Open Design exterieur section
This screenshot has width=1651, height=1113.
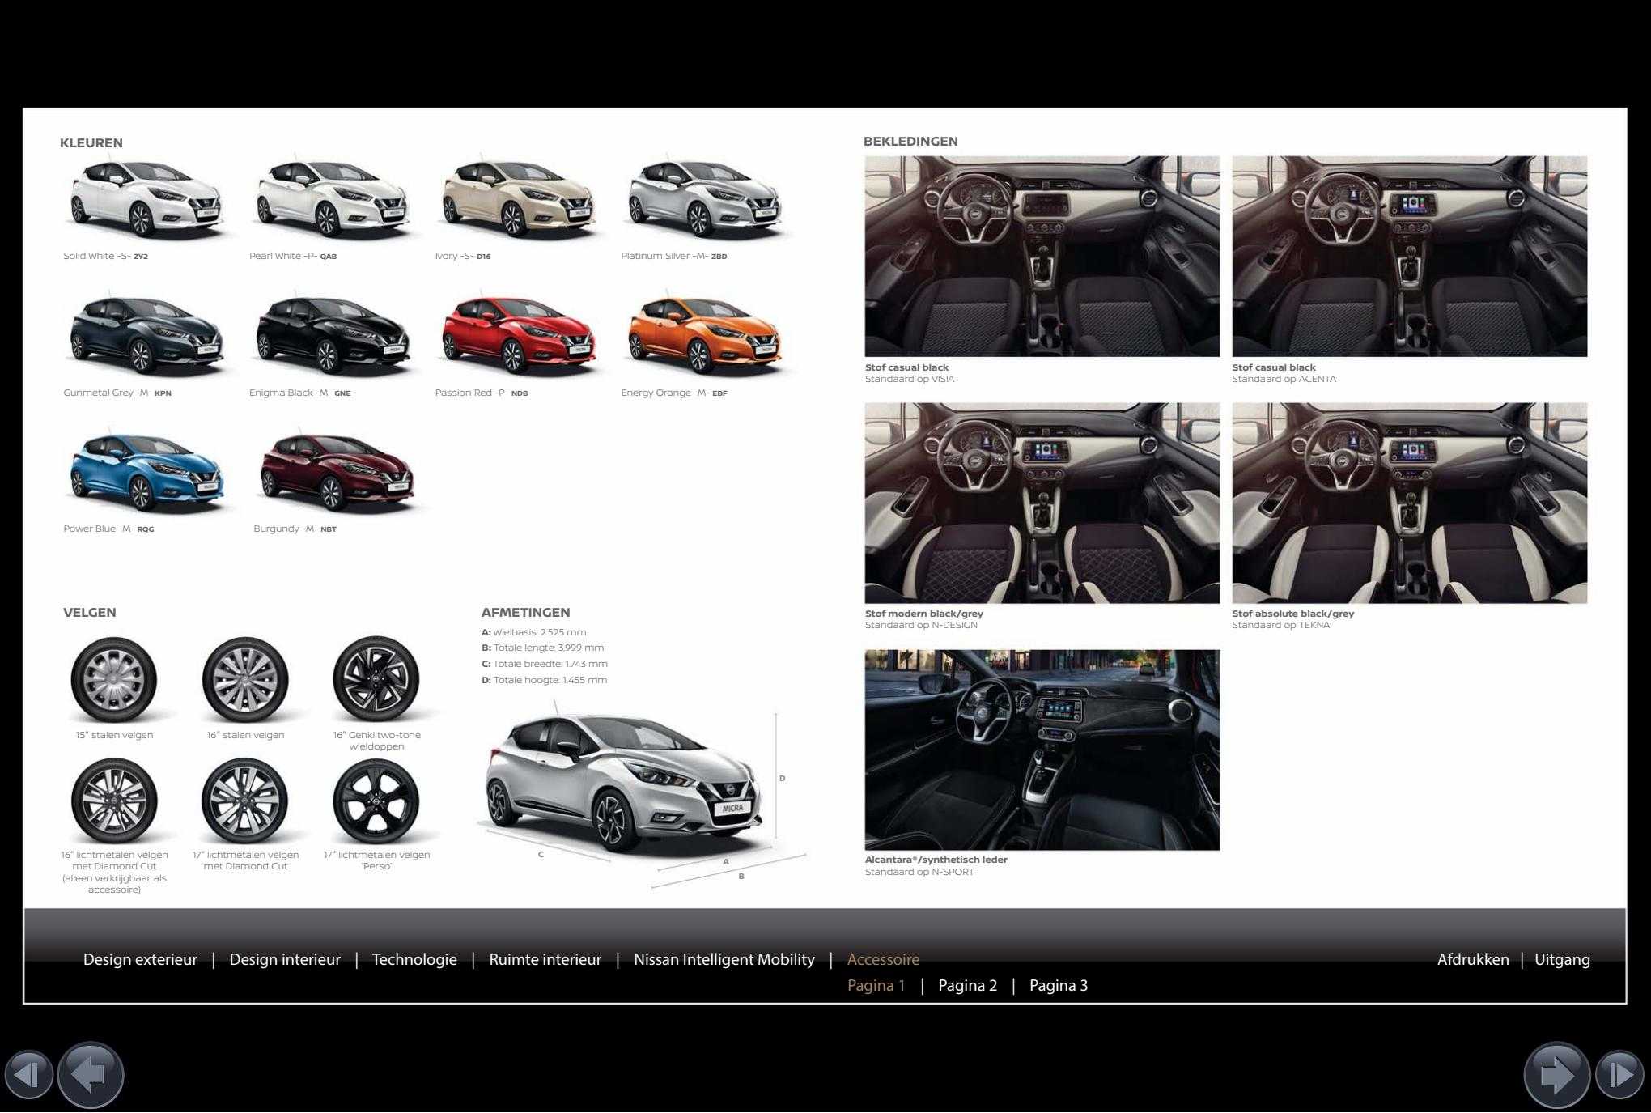pos(140,959)
